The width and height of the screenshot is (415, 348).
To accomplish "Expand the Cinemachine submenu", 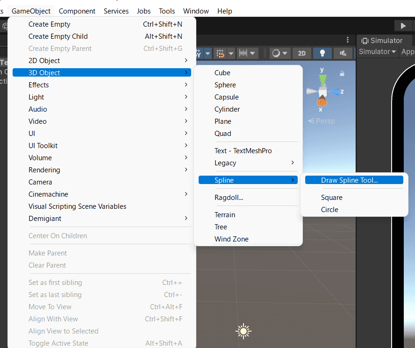I will click(x=102, y=194).
